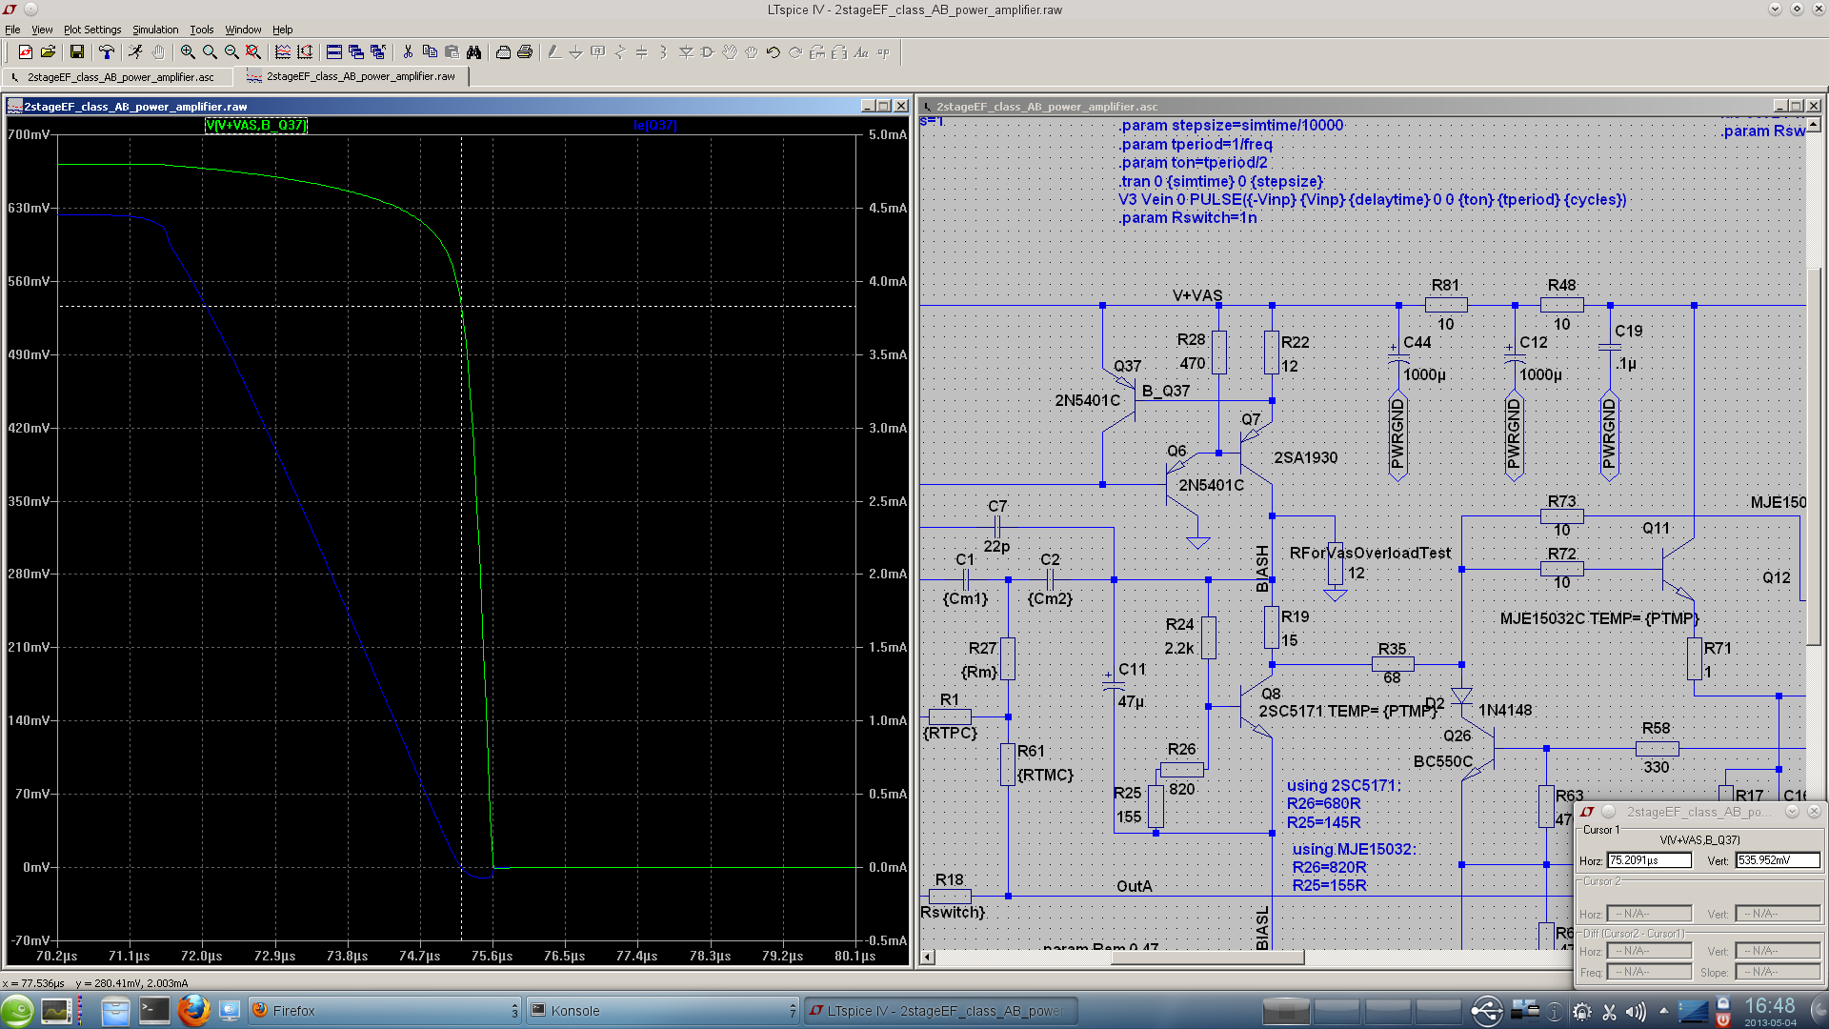
Task: Open the Tools menu
Action: tap(202, 30)
